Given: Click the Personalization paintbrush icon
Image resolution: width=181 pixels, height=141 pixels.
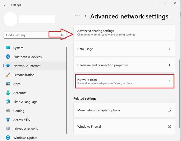Looking at the screenshot, I should tap(8, 75).
